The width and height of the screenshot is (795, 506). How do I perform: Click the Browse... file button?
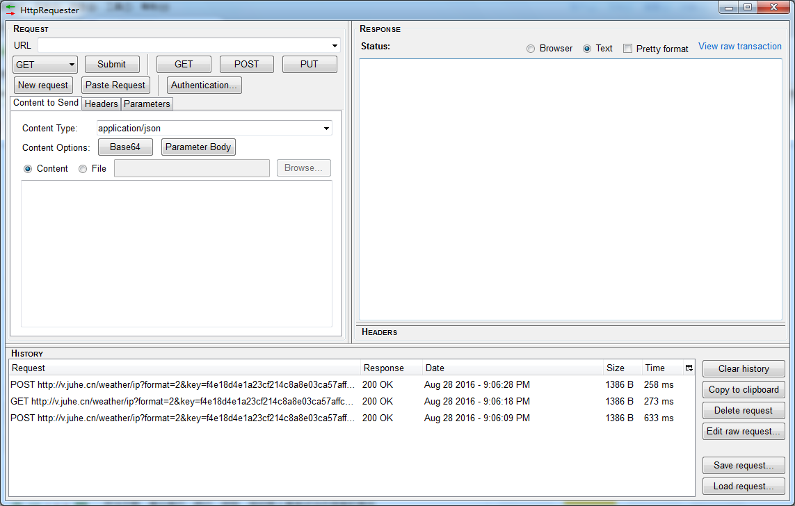click(304, 168)
